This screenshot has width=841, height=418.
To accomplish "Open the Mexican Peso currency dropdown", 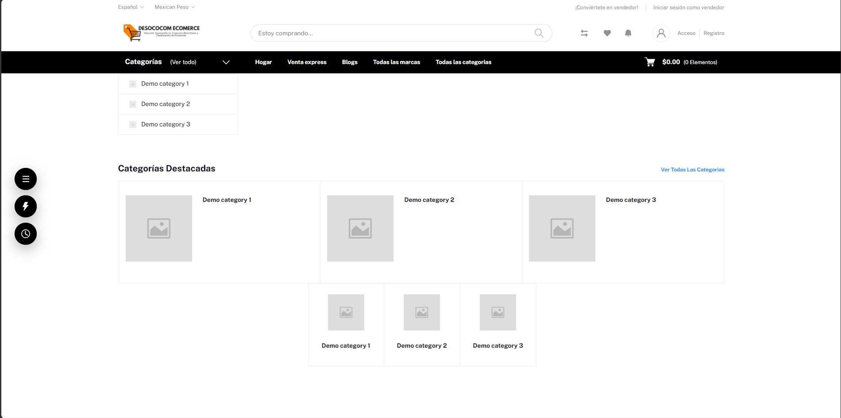I will pos(175,7).
